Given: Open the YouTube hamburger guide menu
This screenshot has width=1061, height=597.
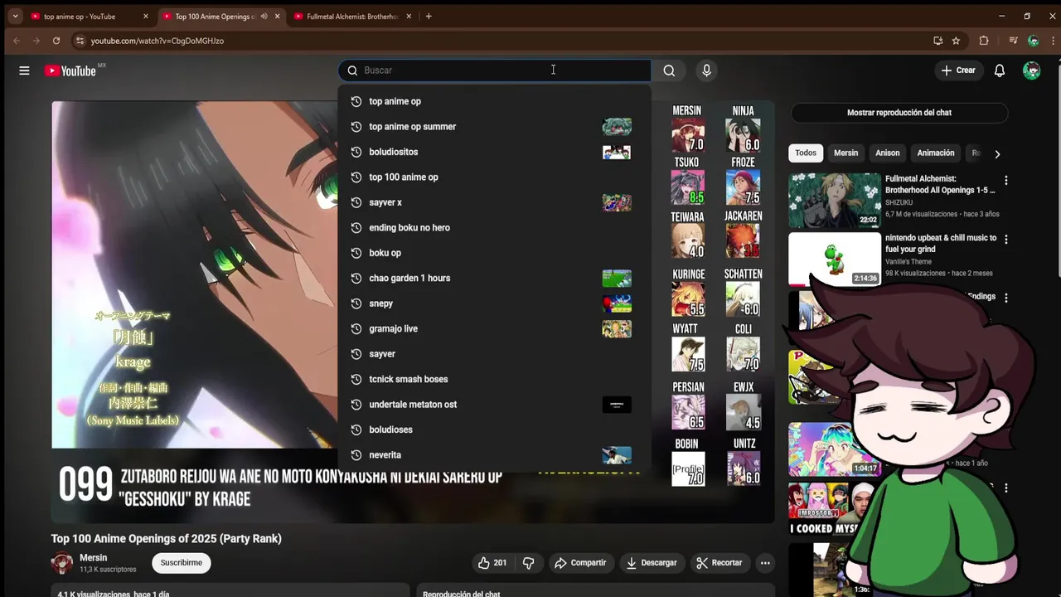Looking at the screenshot, I should (x=24, y=70).
